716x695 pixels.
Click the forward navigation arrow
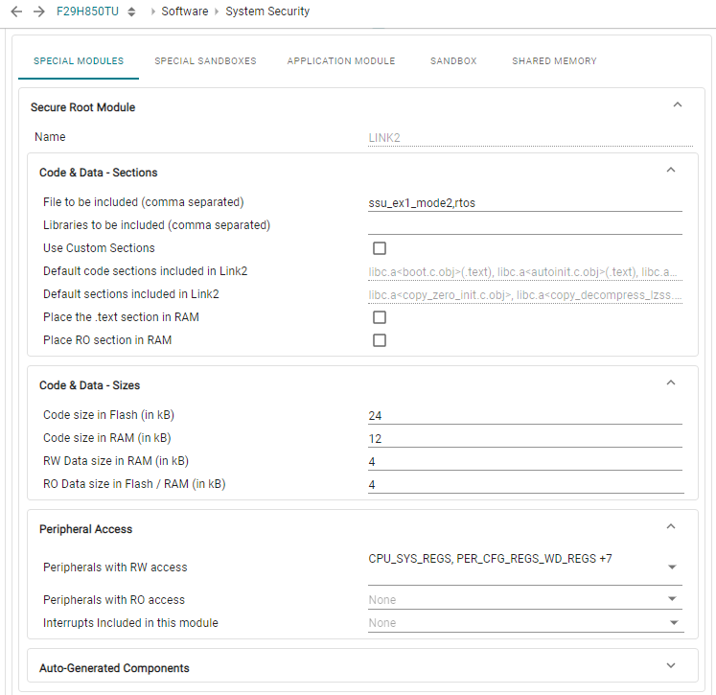[x=38, y=12]
